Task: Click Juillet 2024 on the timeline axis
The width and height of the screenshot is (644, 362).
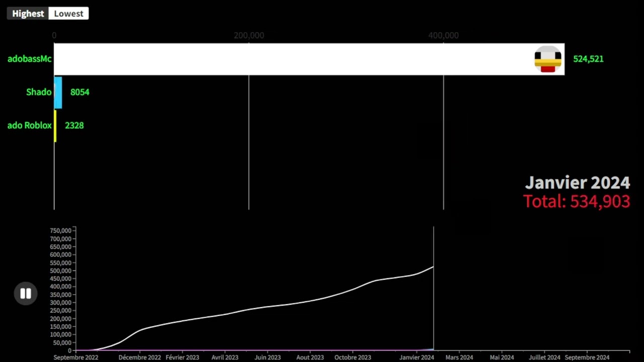Action: click(x=544, y=357)
